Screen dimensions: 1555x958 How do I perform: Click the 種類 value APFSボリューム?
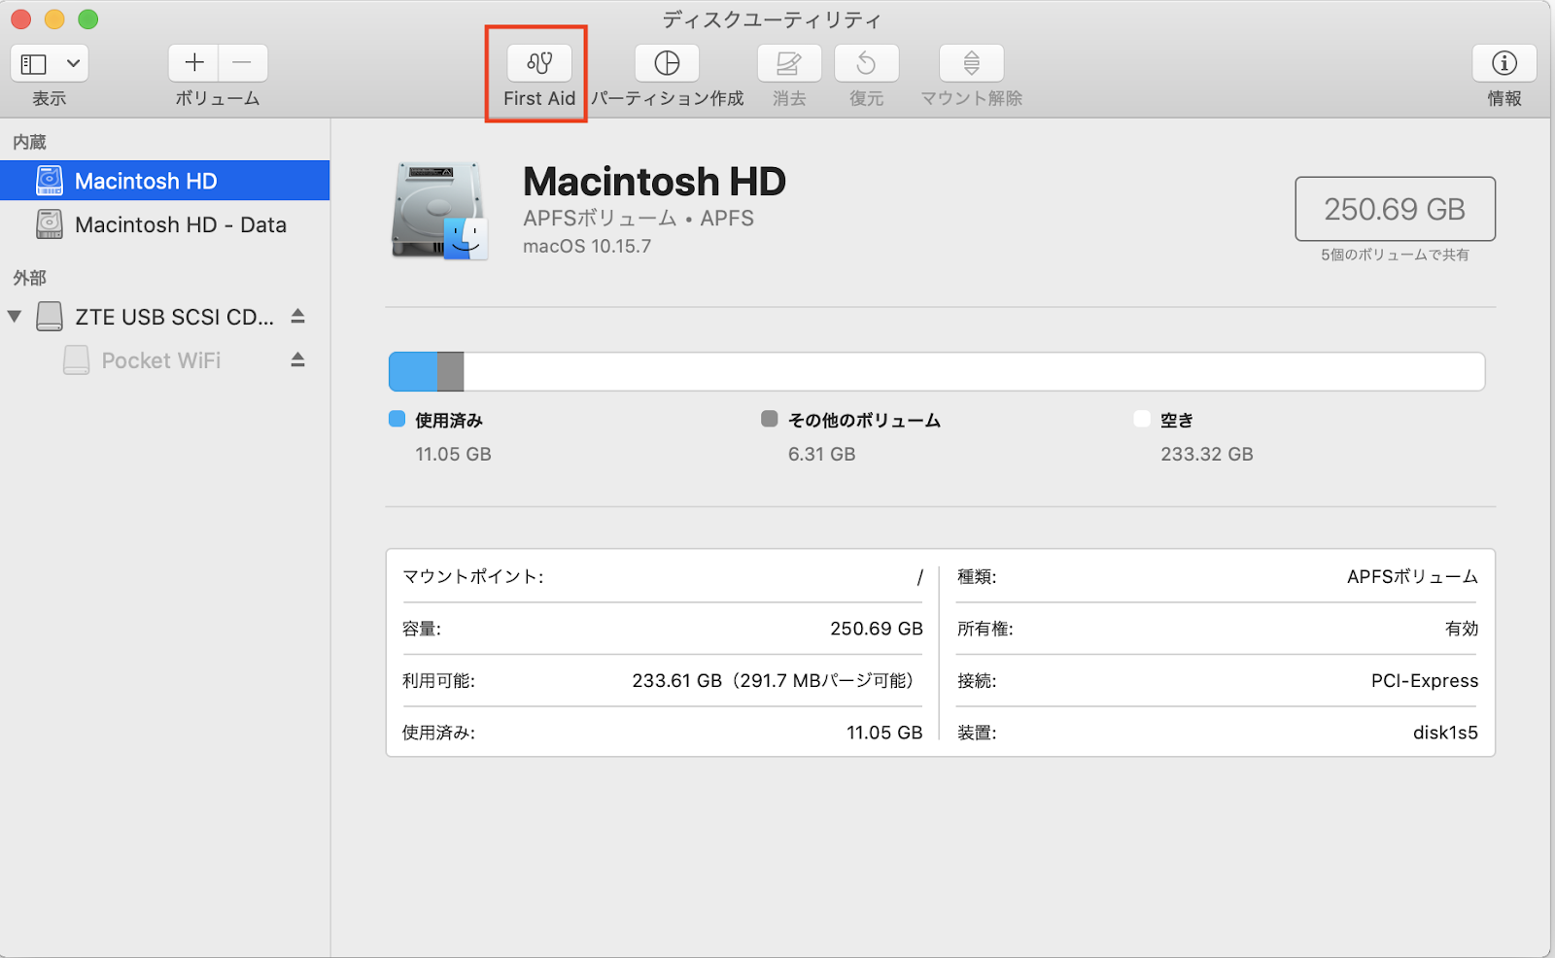click(x=1412, y=576)
